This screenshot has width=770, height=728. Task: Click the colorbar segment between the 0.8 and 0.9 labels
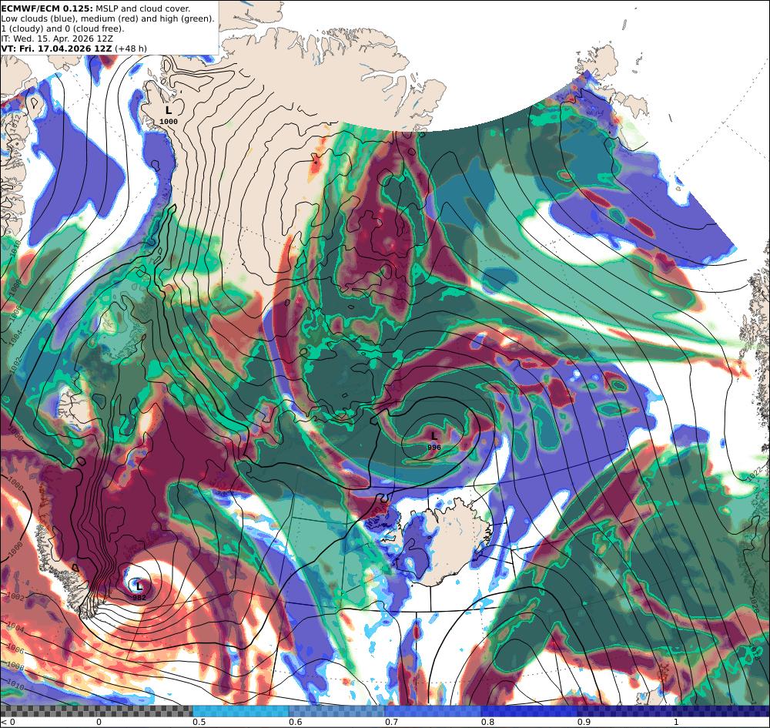530,711
